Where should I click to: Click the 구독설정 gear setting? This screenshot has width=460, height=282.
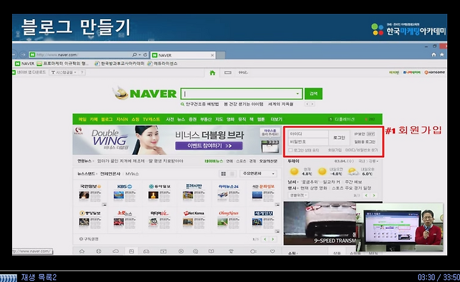coord(89,239)
